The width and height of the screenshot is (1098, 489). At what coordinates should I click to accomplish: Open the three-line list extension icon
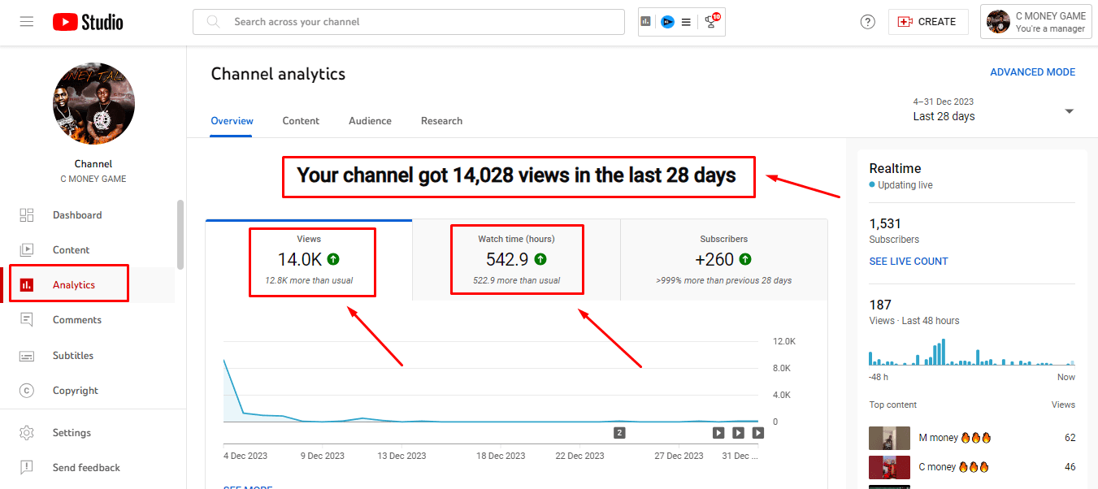click(687, 22)
